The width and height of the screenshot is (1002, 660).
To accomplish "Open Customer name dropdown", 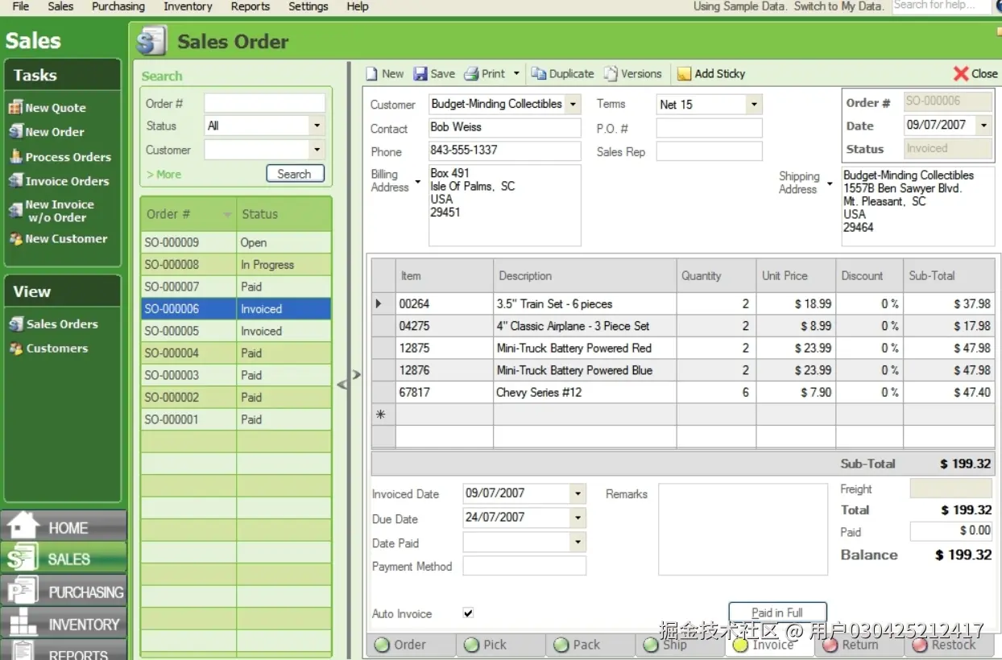I will [573, 104].
